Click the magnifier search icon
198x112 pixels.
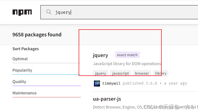[x=49, y=12]
